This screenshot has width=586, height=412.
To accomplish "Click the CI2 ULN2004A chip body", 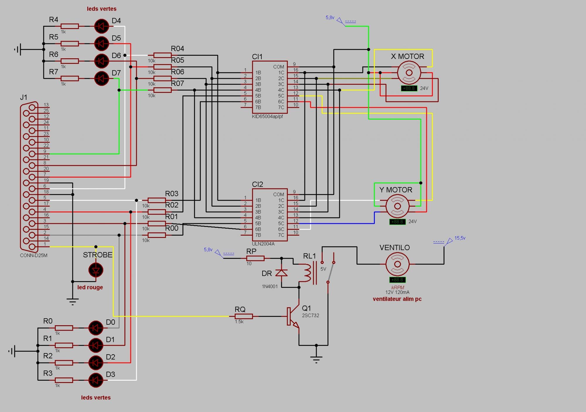I will tap(270, 215).
